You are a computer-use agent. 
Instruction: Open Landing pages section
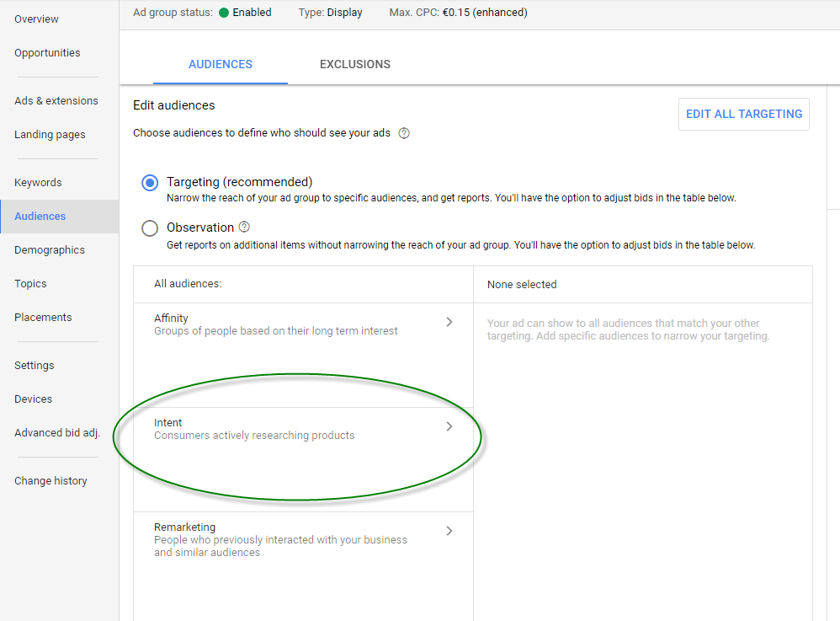click(50, 135)
